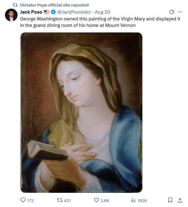The image size is (188, 207).
Task: Open Jack Poso's profile avatar
Action: tap(11, 15)
